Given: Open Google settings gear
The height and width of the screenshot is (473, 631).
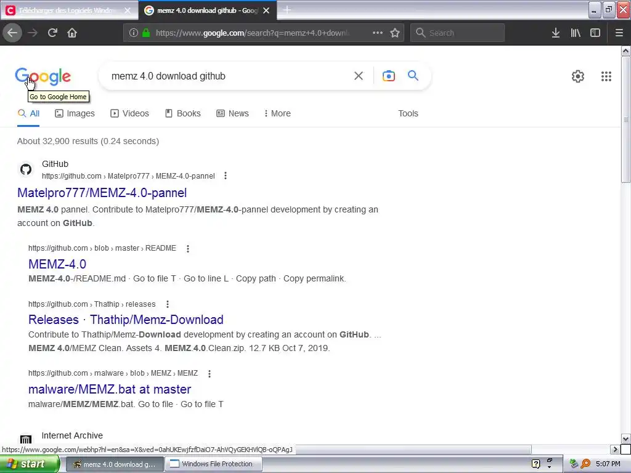Looking at the screenshot, I should coord(578,76).
